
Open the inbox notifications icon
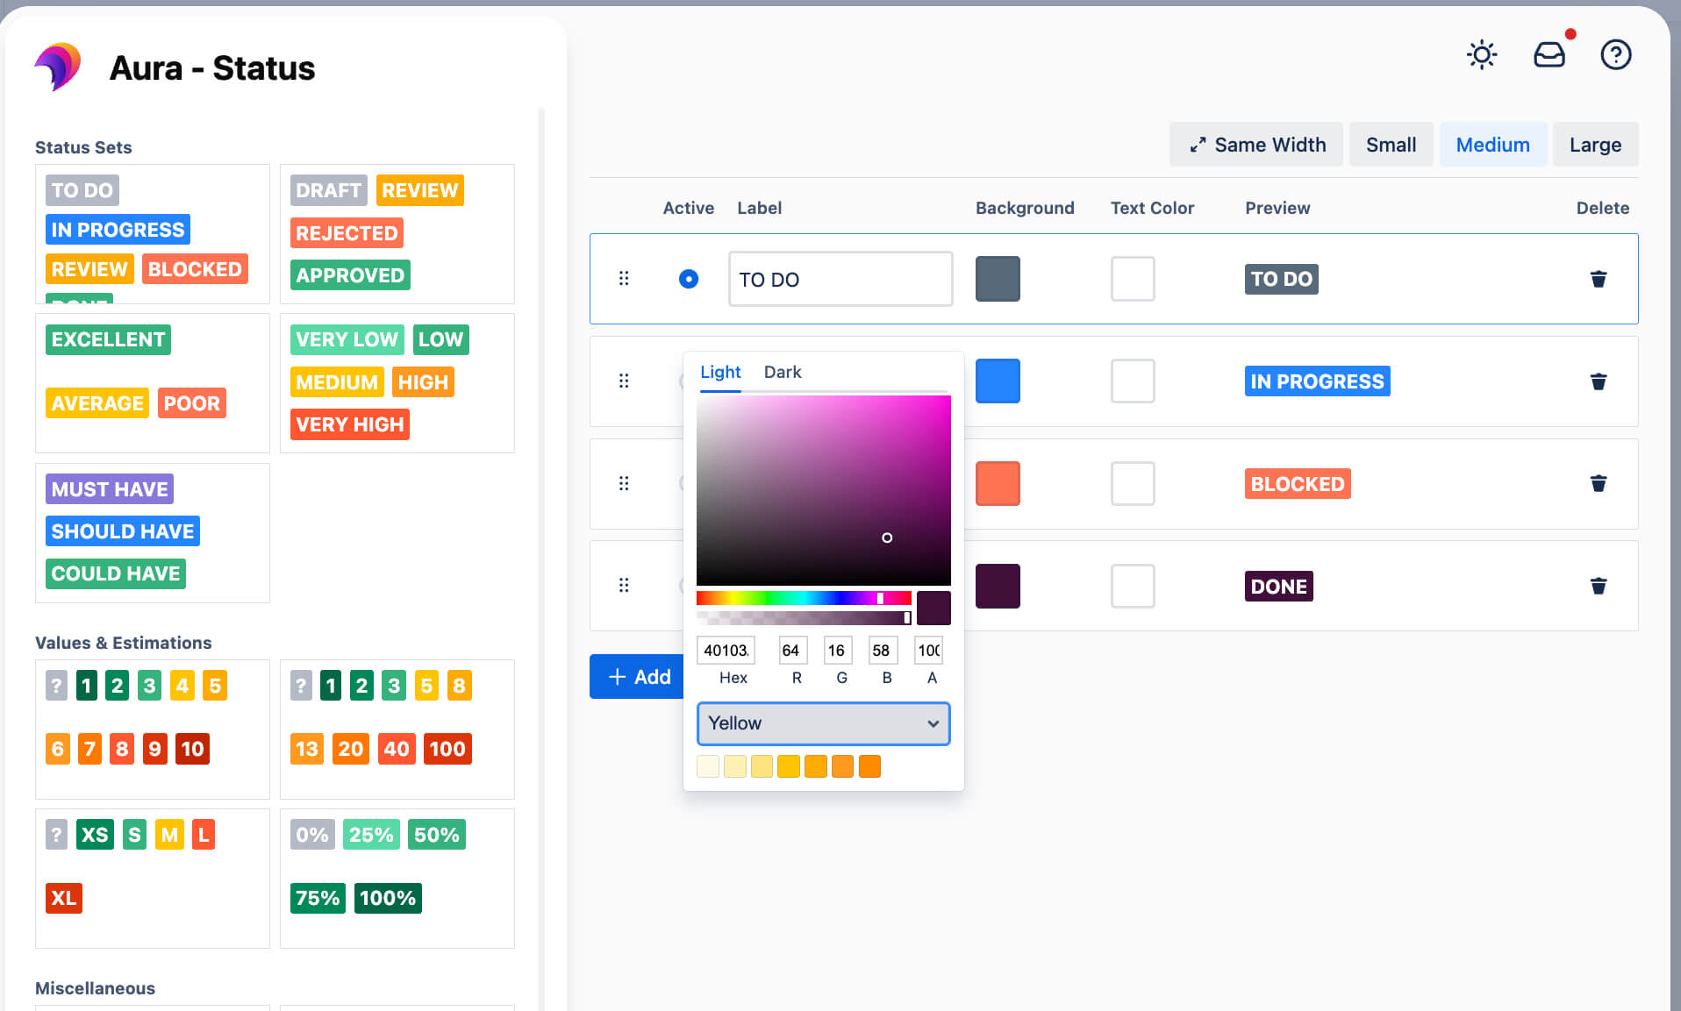point(1549,55)
